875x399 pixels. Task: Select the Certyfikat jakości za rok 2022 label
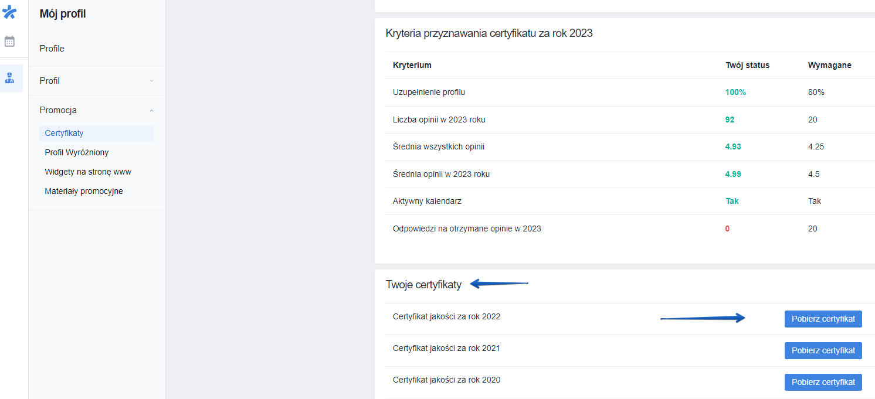click(446, 316)
